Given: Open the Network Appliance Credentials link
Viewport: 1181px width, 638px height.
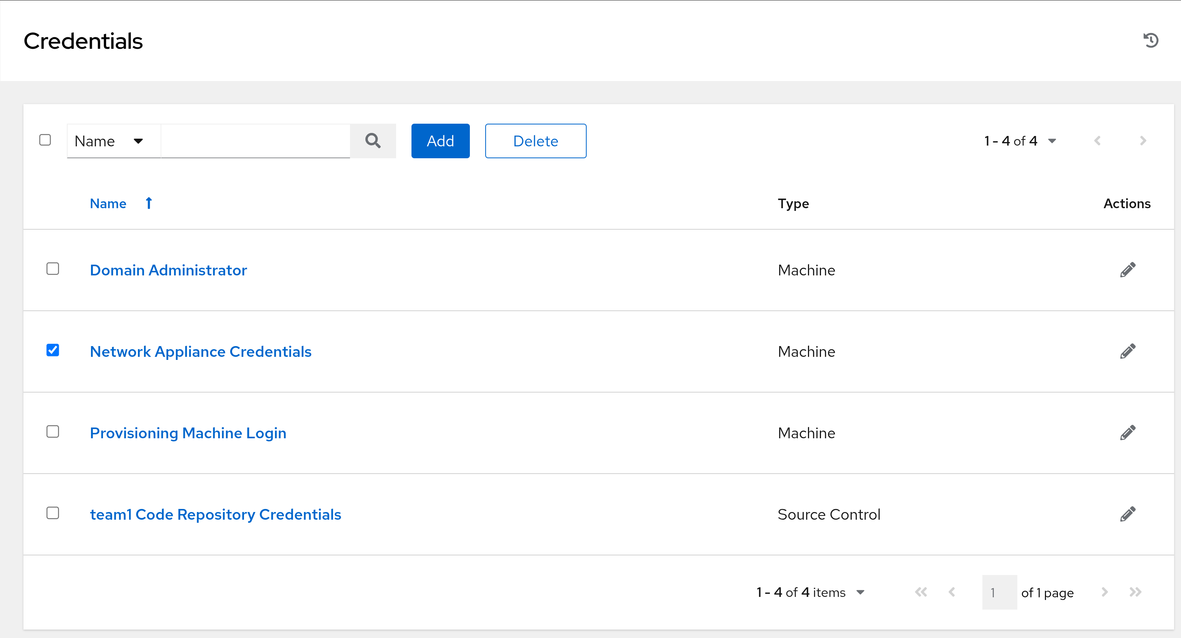Looking at the screenshot, I should click(200, 351).
